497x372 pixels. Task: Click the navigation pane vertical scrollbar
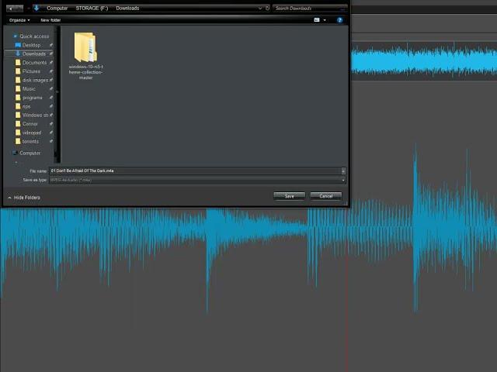click(57, 95)
